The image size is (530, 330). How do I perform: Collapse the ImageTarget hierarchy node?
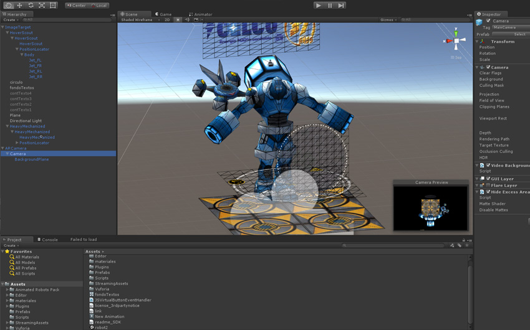[x=2, y=27]
